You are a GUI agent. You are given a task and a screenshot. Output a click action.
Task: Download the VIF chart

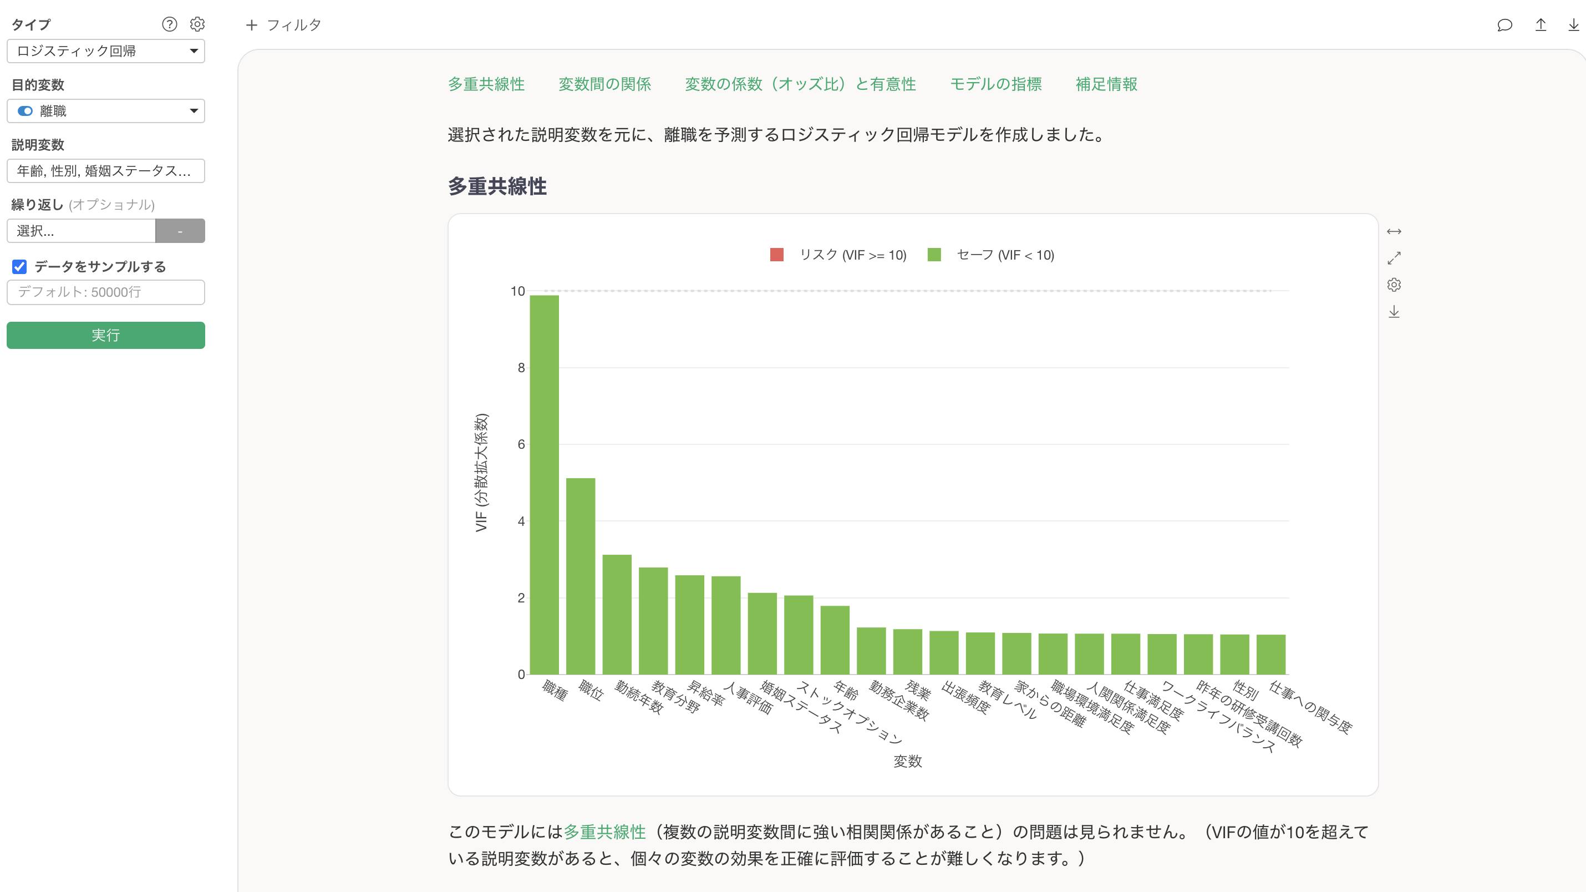pos(1394,312)
